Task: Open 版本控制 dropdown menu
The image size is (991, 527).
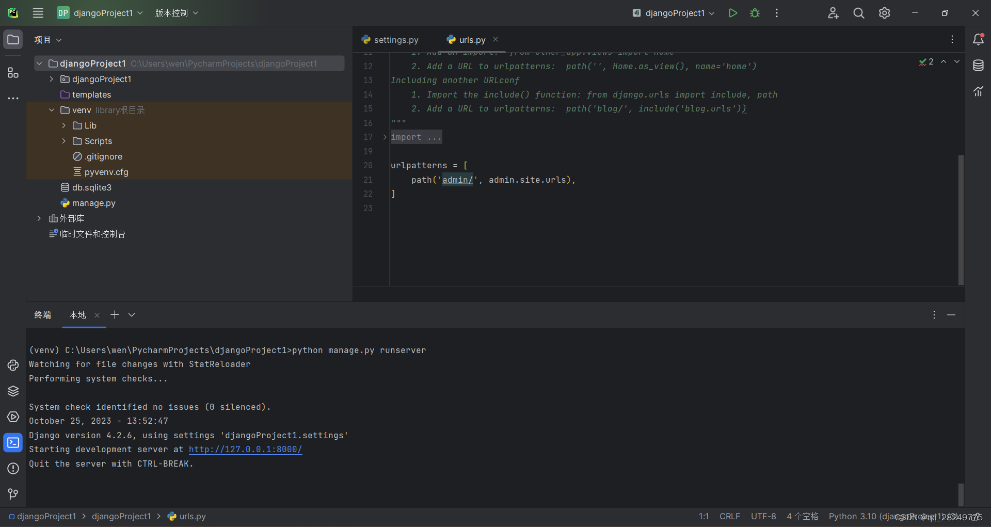Action: (177, 13)
